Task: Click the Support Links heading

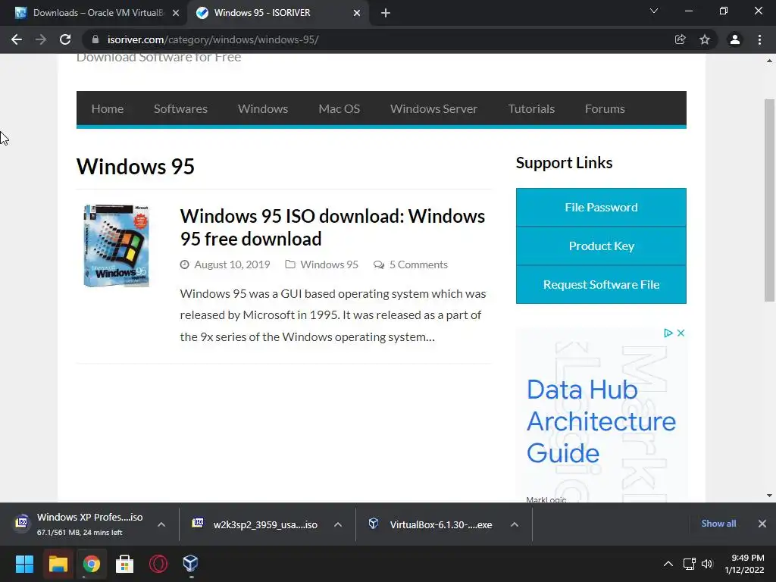Action: (564, 163)
